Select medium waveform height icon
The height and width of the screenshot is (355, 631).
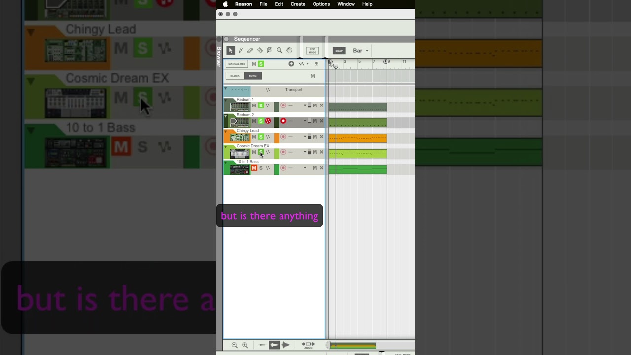point(274,345)
